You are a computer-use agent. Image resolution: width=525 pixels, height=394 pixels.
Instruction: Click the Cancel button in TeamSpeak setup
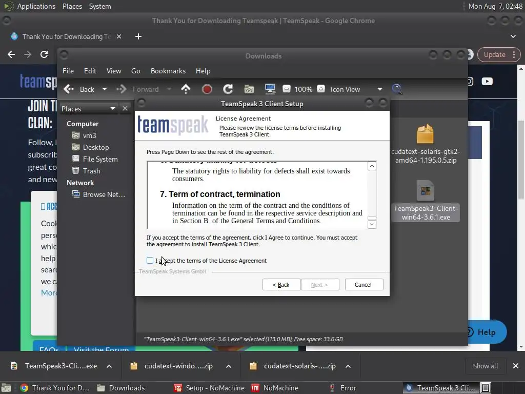(x=364, y=284)
